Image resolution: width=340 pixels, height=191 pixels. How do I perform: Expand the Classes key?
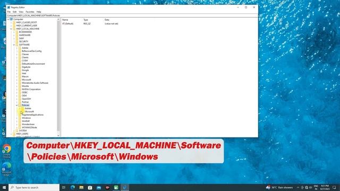pyautogui.click(x=16, y=54)
